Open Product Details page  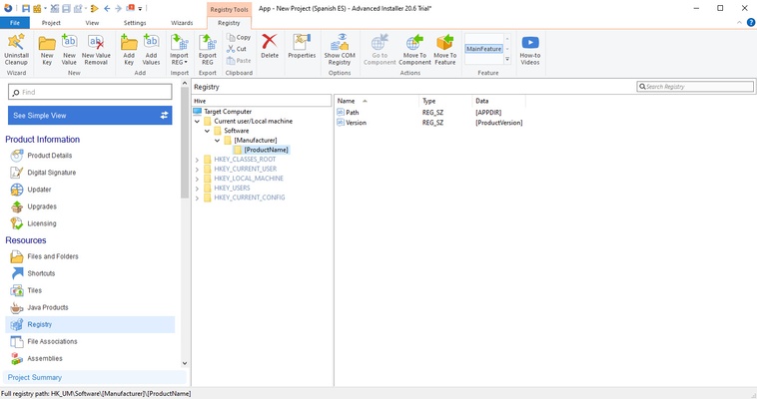49,156
